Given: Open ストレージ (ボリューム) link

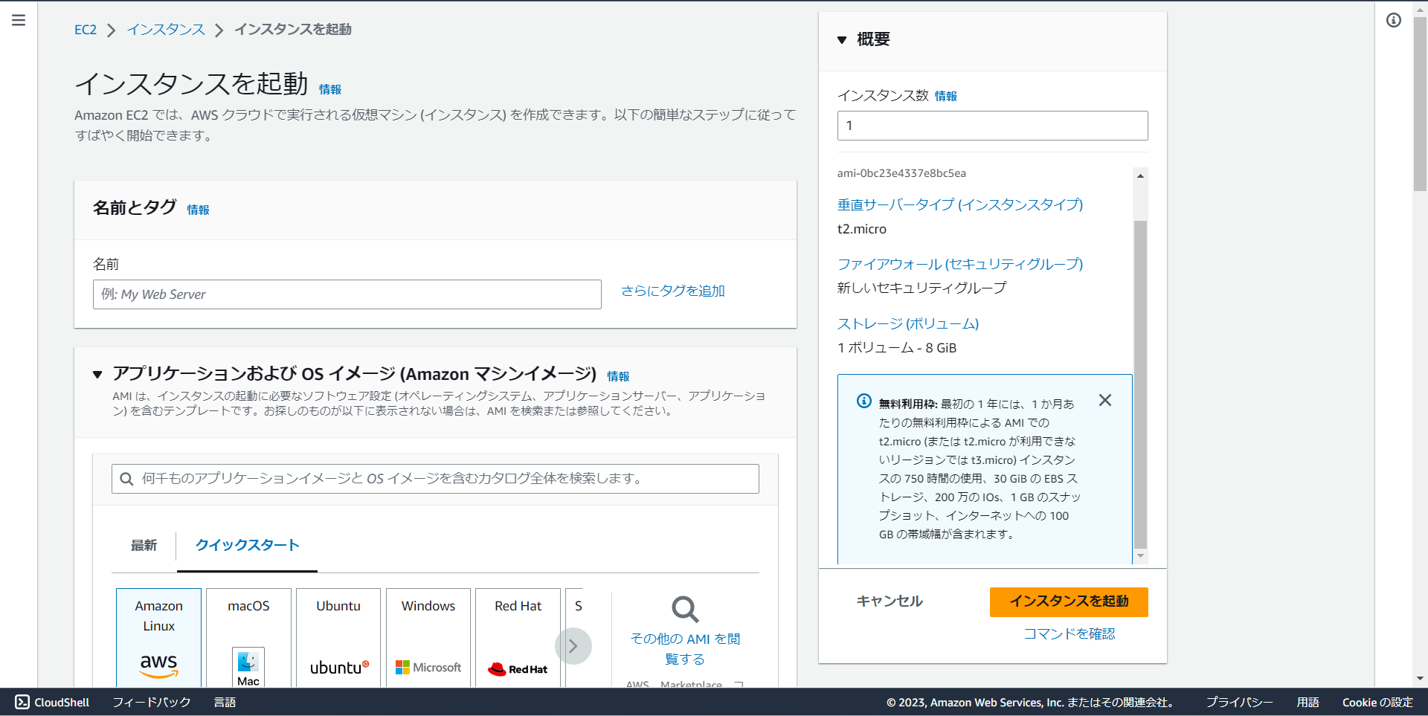Looking at the screenshot, I should pyautogui.click(x=908, y=324).
